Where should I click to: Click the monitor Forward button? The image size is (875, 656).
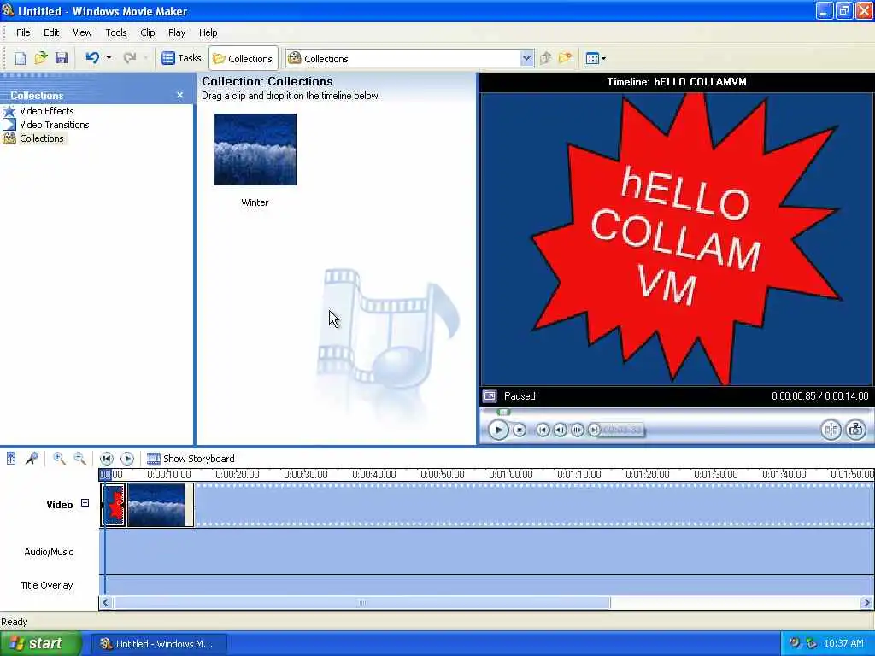tap(595, 430)
